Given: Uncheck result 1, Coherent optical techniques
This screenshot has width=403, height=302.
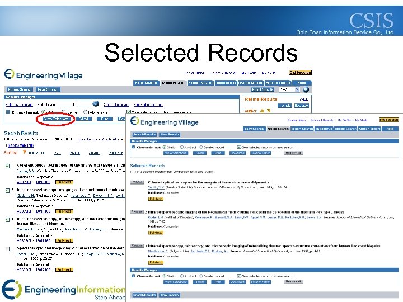Looking at the screenshot, I should coord(7,166).
